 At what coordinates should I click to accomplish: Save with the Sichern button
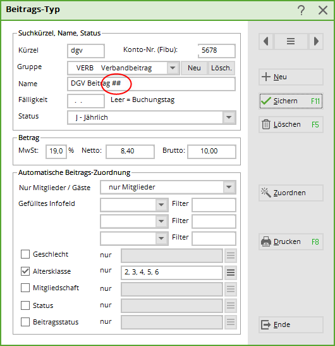point(291,101)
